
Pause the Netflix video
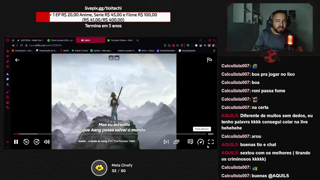point(16,142)
